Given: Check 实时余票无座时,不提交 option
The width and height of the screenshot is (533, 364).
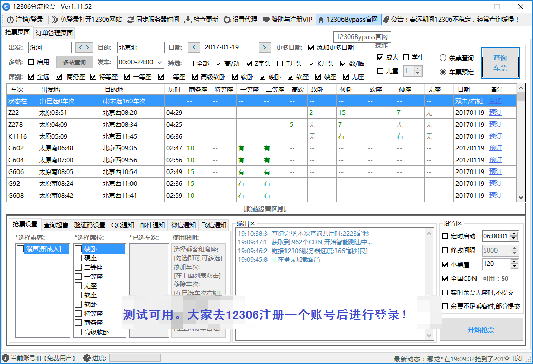Looking at the screenshot, I should tap(445, 292).
